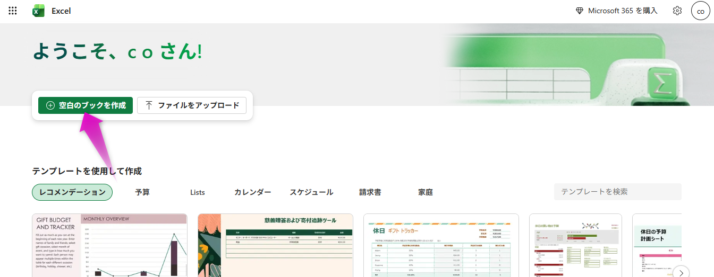Select the 休日 ギフト トラッカー template
714x277 pixels.
click(x=441, y=245)
